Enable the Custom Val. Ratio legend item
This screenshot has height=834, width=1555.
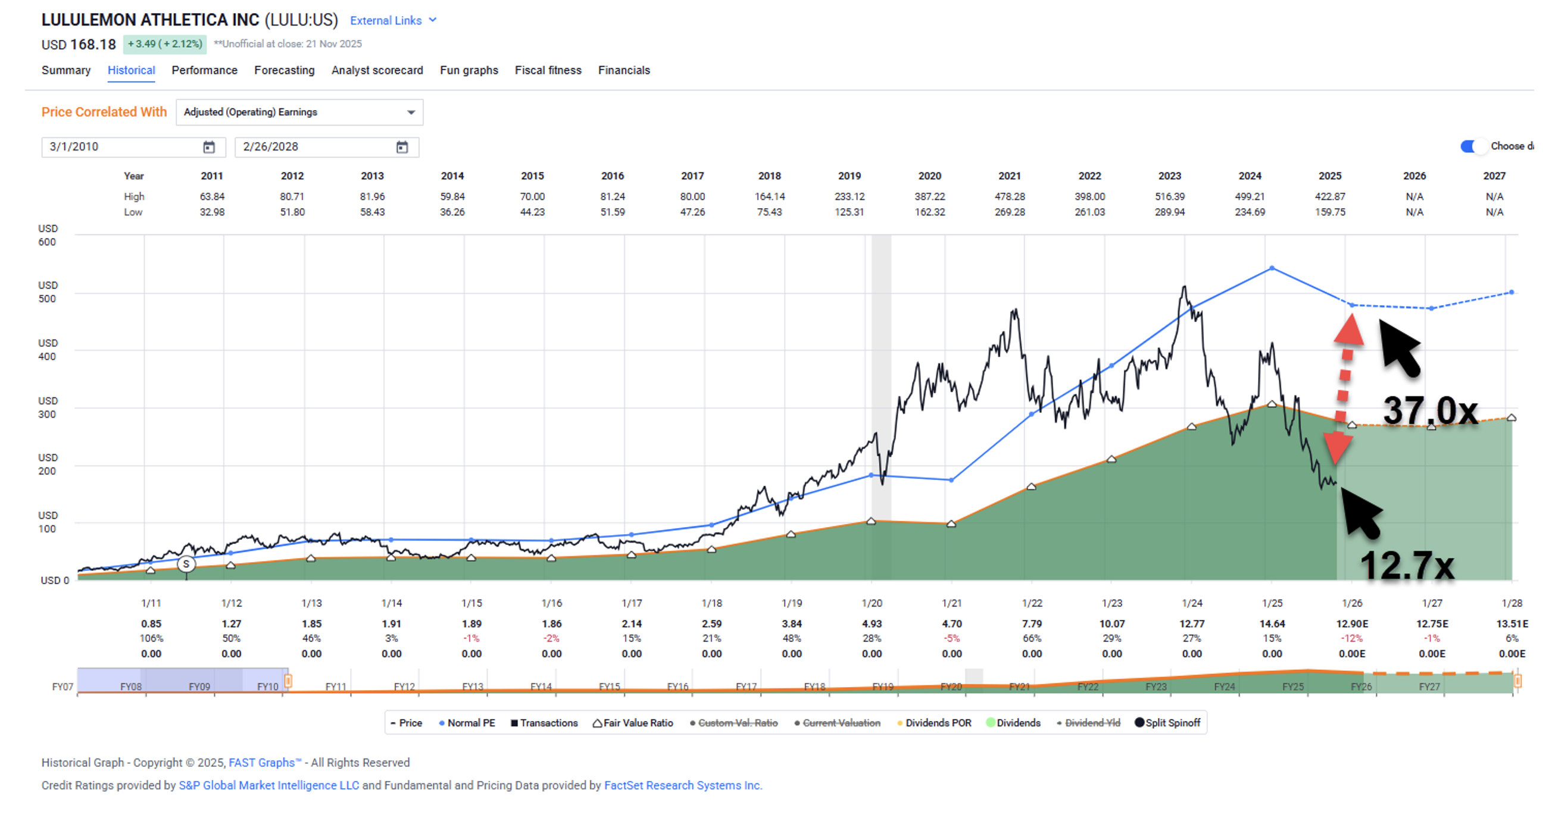click(x=737, y=723)
